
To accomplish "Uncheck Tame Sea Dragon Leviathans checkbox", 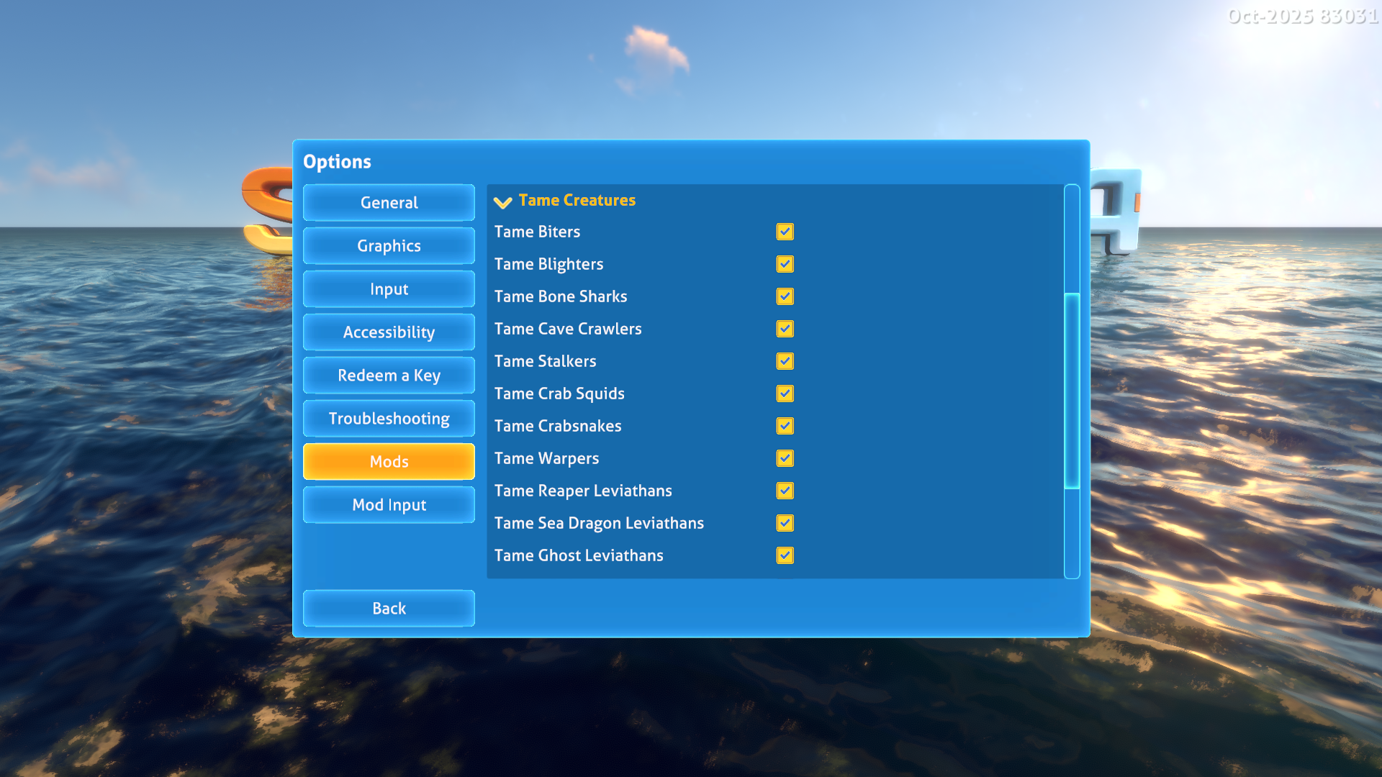I will coord(785,523).
